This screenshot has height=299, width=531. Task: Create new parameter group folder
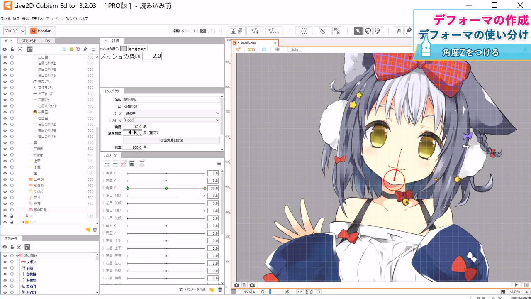[212, 289]
